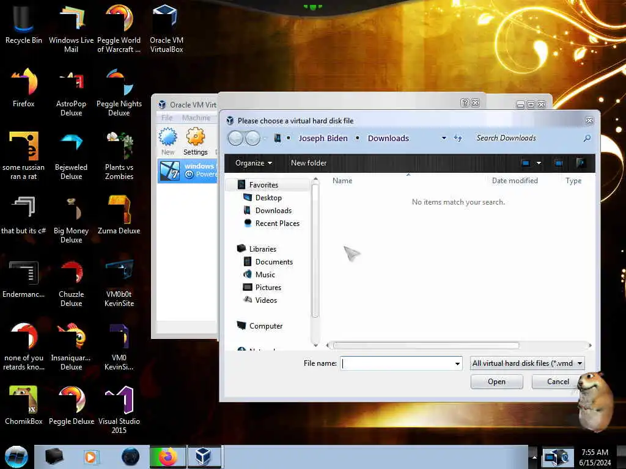Select Zuma Deluxe desktop icon
The width and height of the screenshot is (626, 469).
click(x=119, y=214)
